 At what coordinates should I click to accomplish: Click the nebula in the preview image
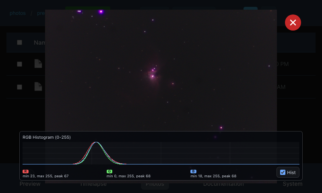(153, 74)
